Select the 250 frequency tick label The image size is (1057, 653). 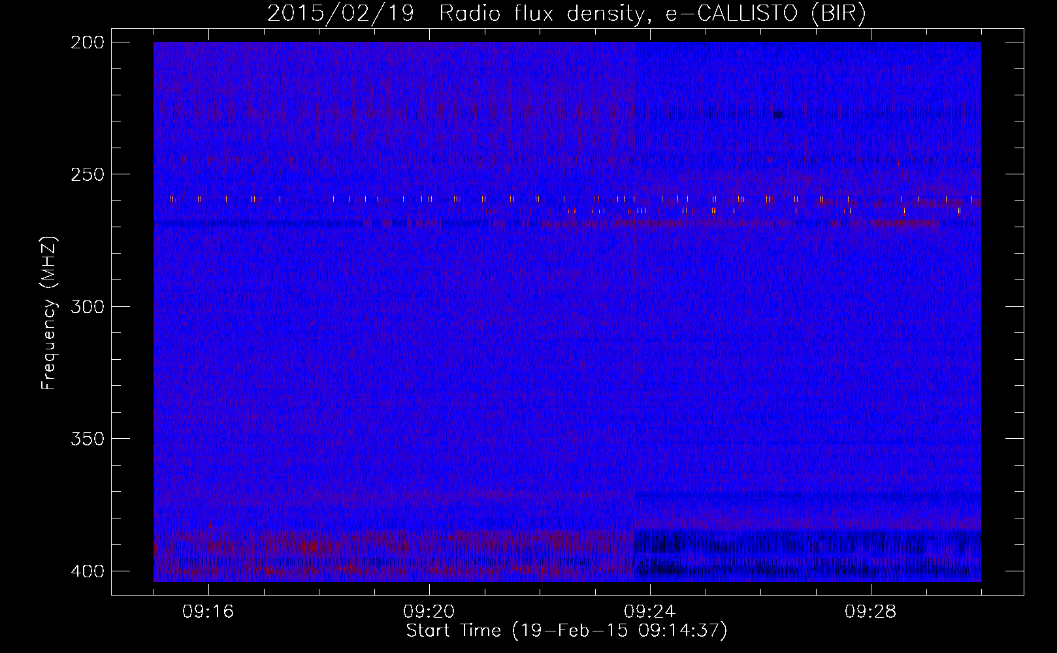click(x=88, y=174)
